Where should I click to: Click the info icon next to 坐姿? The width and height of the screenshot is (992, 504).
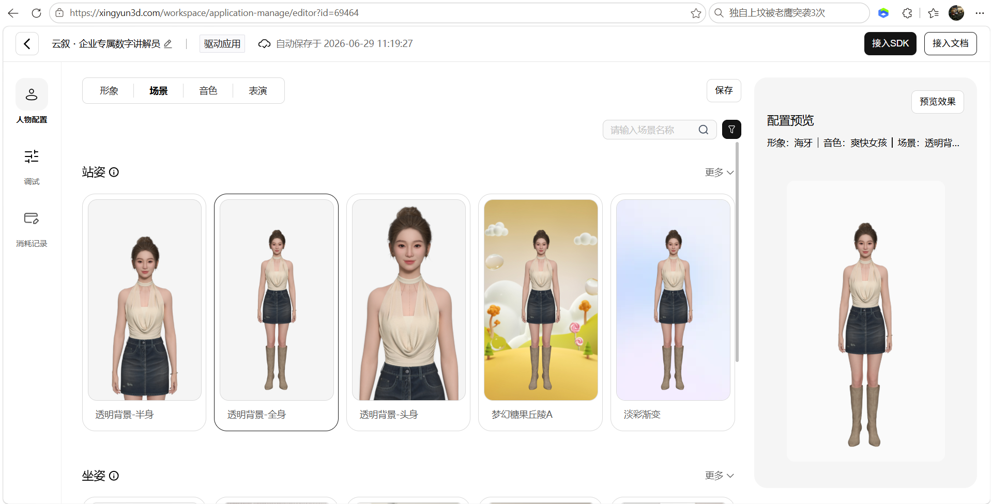pos(114,476)
